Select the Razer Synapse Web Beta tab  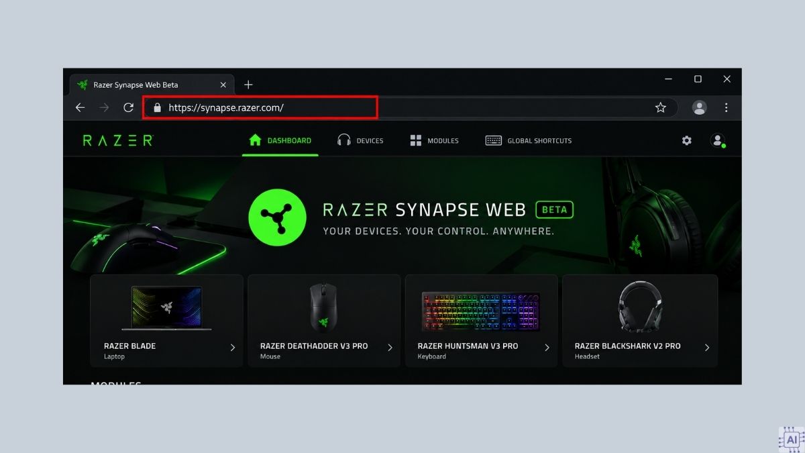[x=152, y=85]
